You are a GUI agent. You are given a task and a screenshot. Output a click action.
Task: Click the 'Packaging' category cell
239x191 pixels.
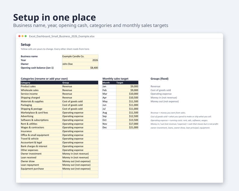click(x=41, y=105)
